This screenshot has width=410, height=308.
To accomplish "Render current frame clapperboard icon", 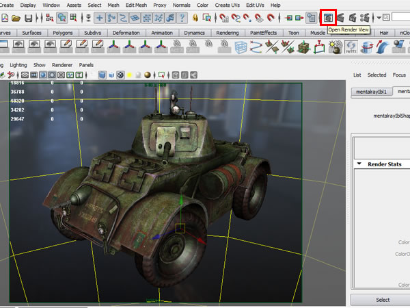I will point(340,18).
